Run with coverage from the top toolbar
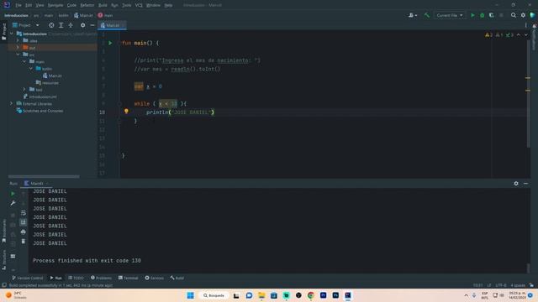This screenshot has height=302, width=538. 491,15
